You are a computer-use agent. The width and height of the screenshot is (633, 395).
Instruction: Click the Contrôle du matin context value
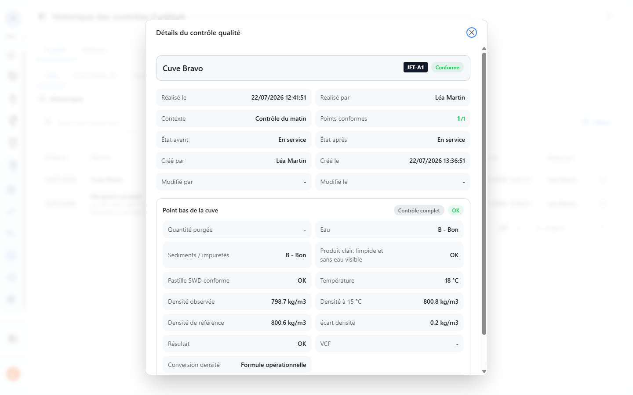(280, 118)
